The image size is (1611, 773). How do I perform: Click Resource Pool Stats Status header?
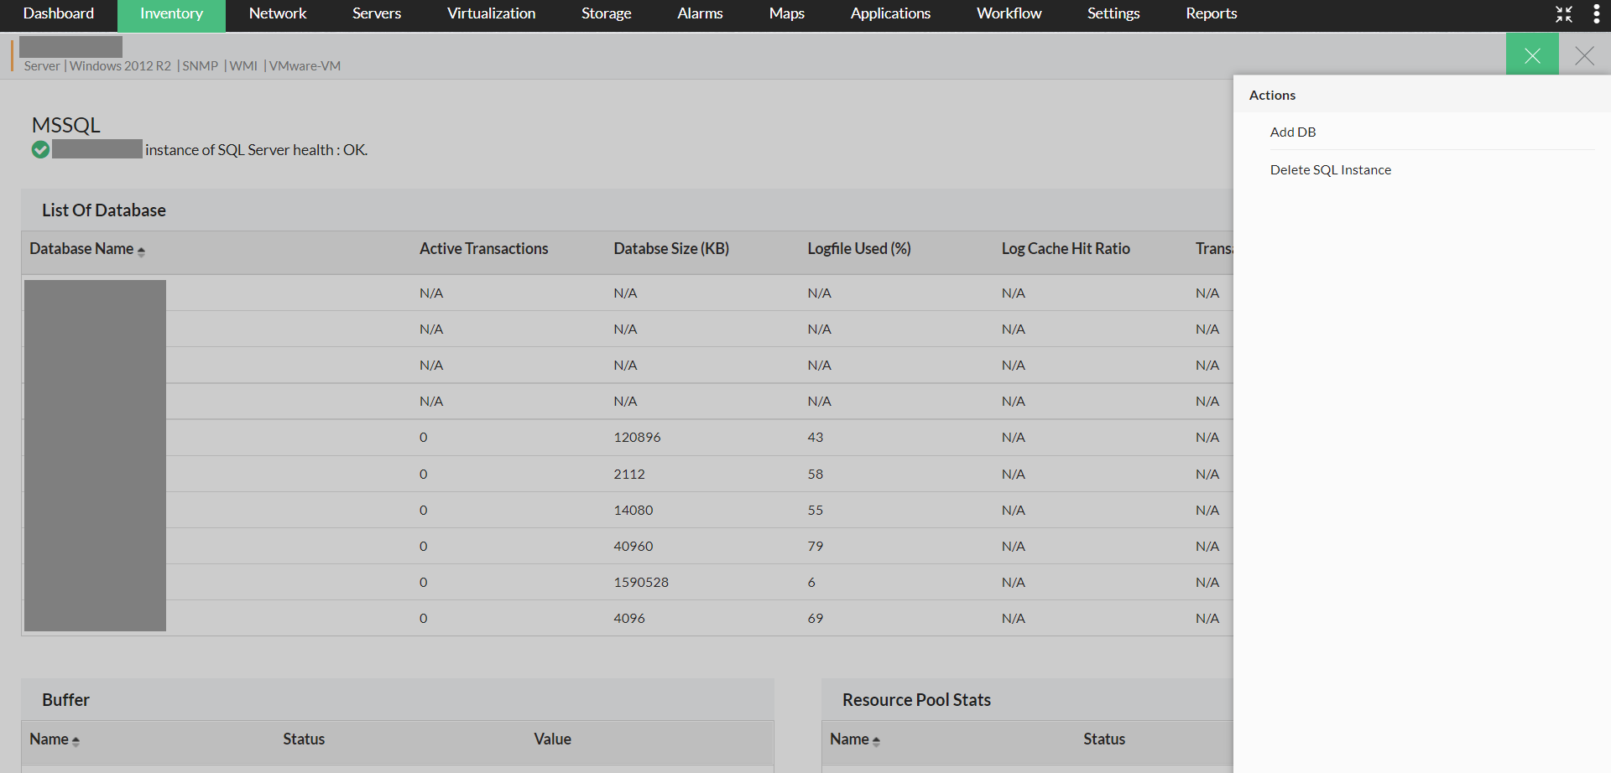(1104, 739)
